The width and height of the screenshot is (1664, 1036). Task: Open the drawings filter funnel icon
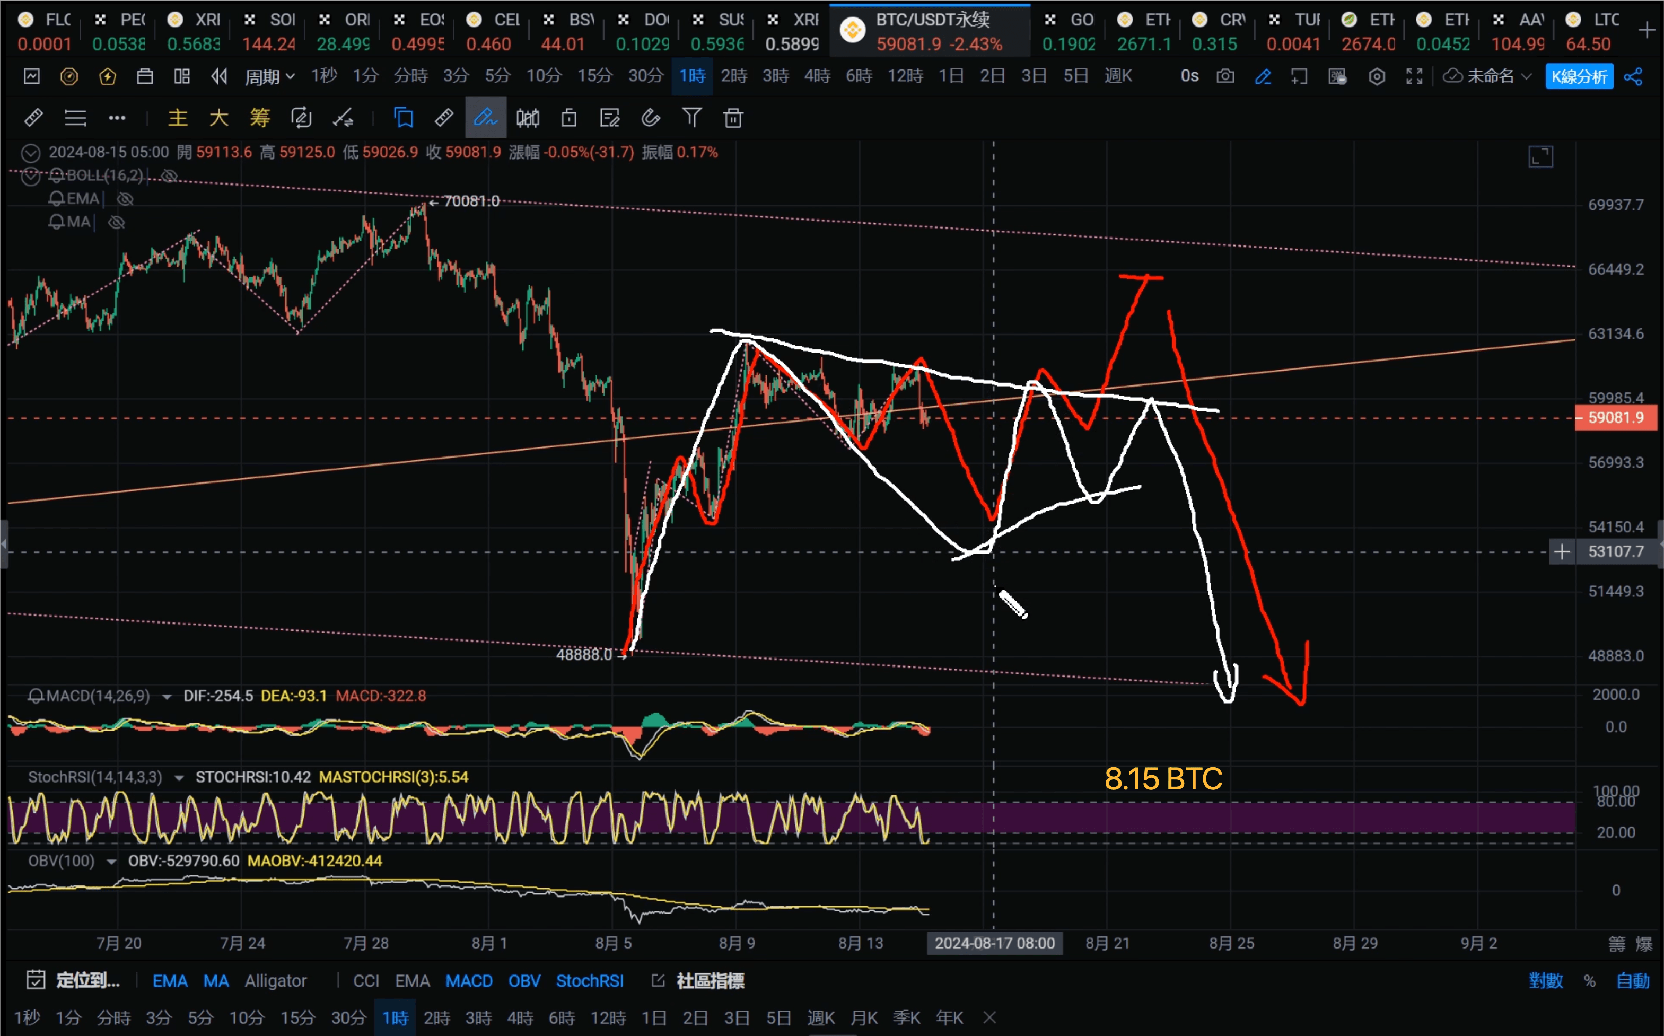click(692, 118)
